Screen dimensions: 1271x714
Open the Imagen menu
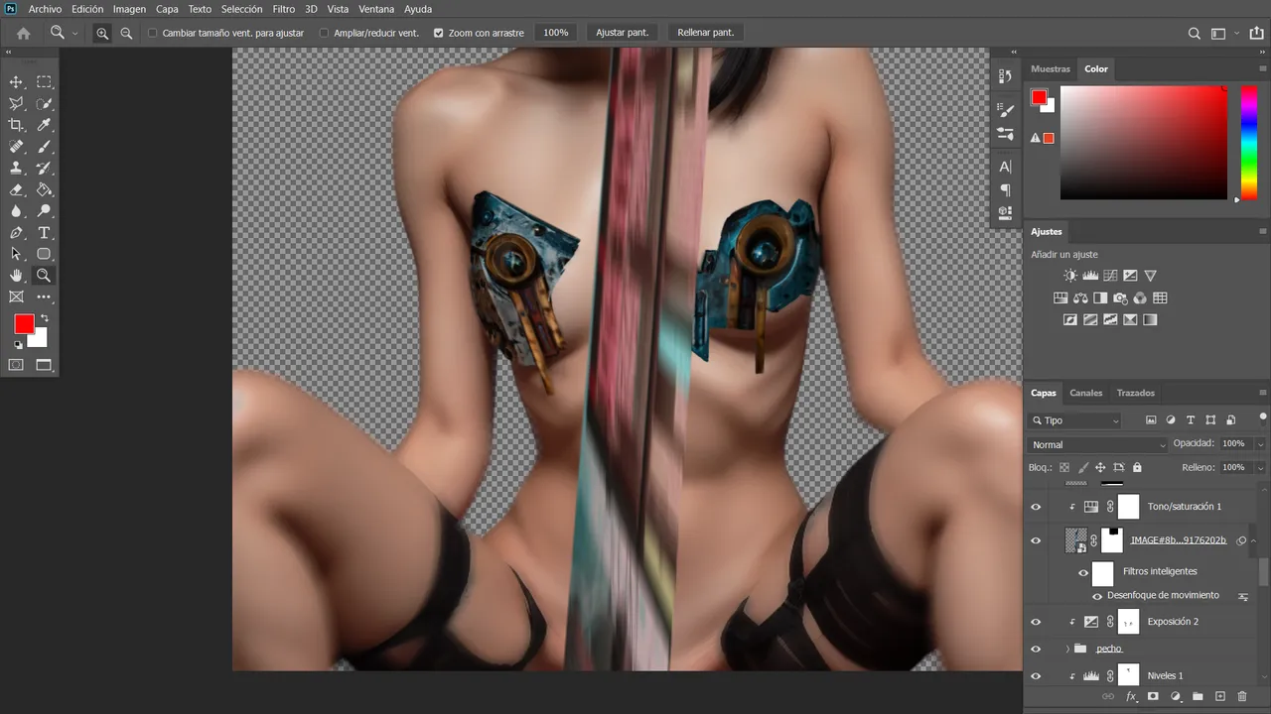point(129,9)
